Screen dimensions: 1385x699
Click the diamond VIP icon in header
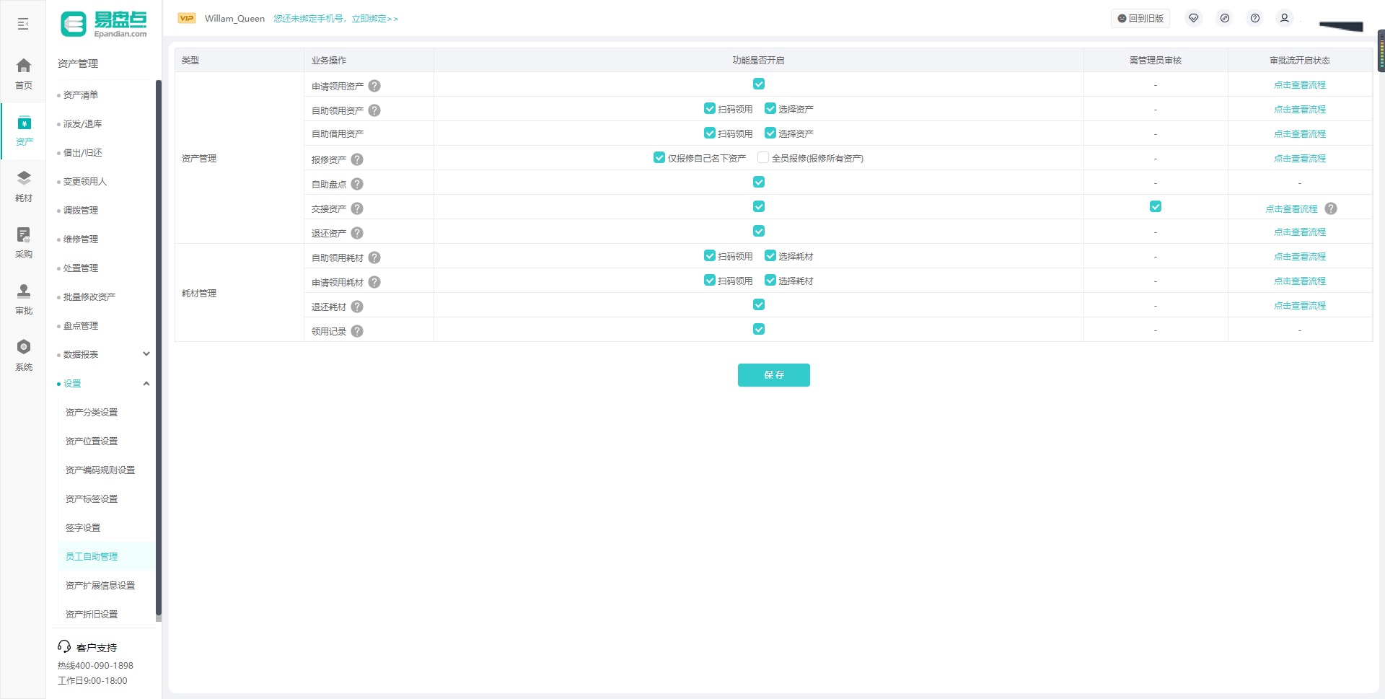click(x=1194, y=18)
